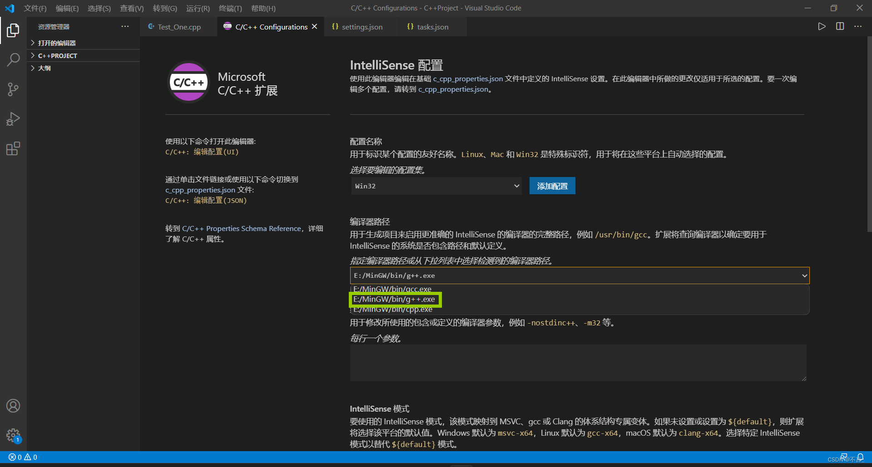Click the Run play icon in editor toolbar
Image resolution: width=872 pixels, height=467 pixels.
[822, 26]
